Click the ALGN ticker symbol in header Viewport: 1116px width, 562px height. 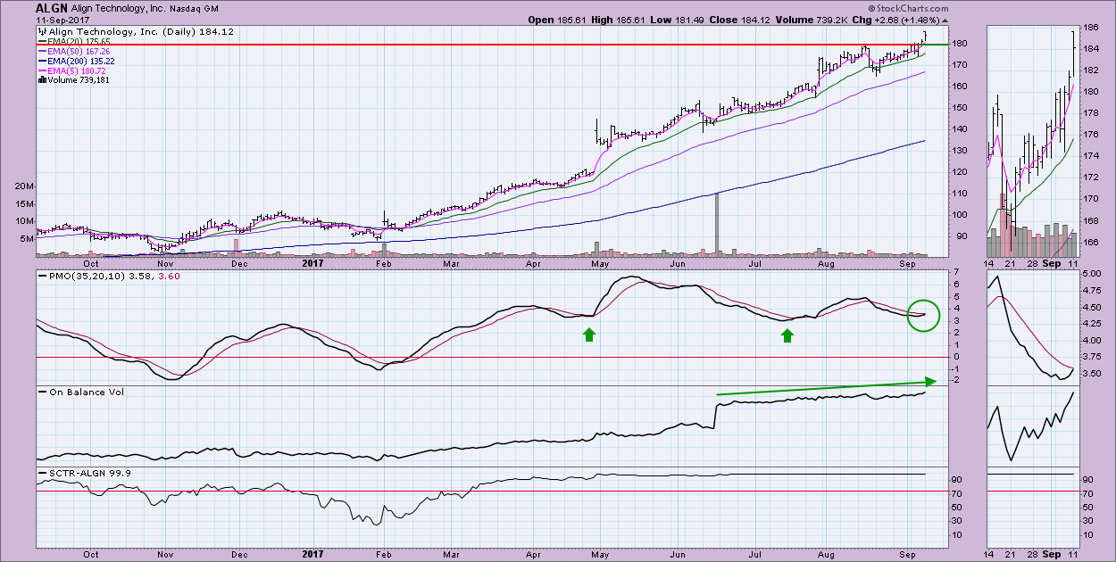(x=53, y=8)
